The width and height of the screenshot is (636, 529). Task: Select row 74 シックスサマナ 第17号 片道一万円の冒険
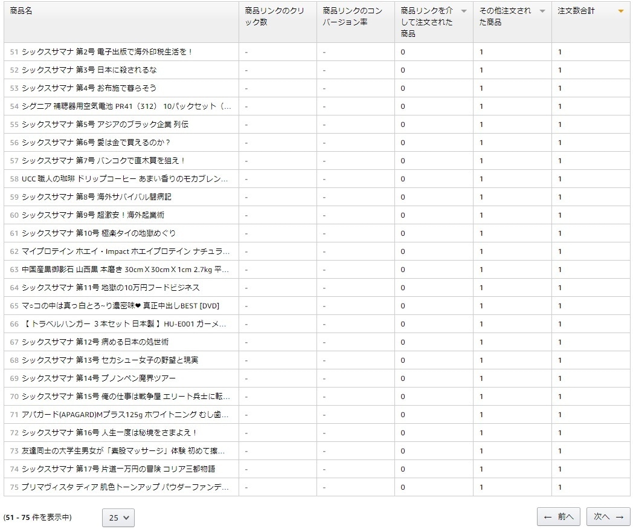(316, 469)
